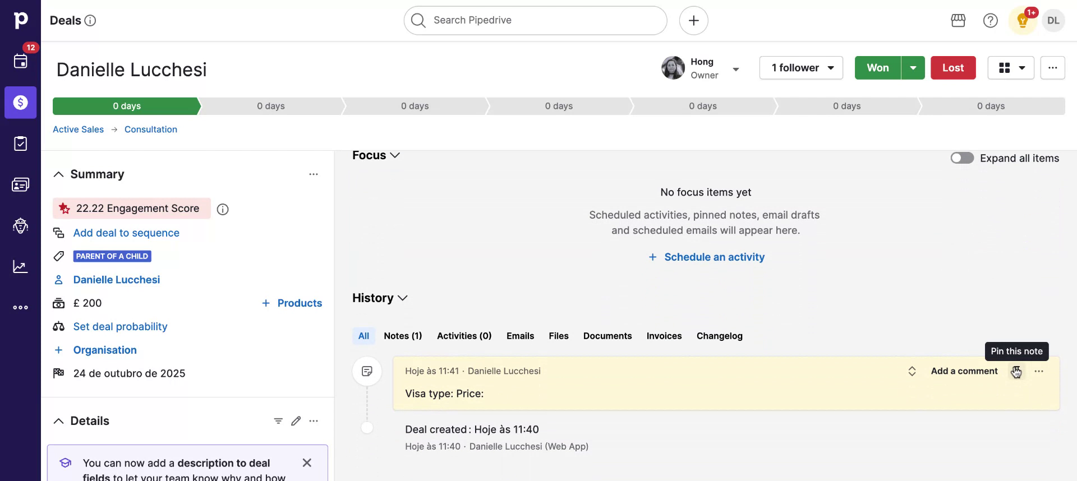1077x481 pixels.
Task: Open the Danielle Lucchesi contact link
Action: point(117,279)
